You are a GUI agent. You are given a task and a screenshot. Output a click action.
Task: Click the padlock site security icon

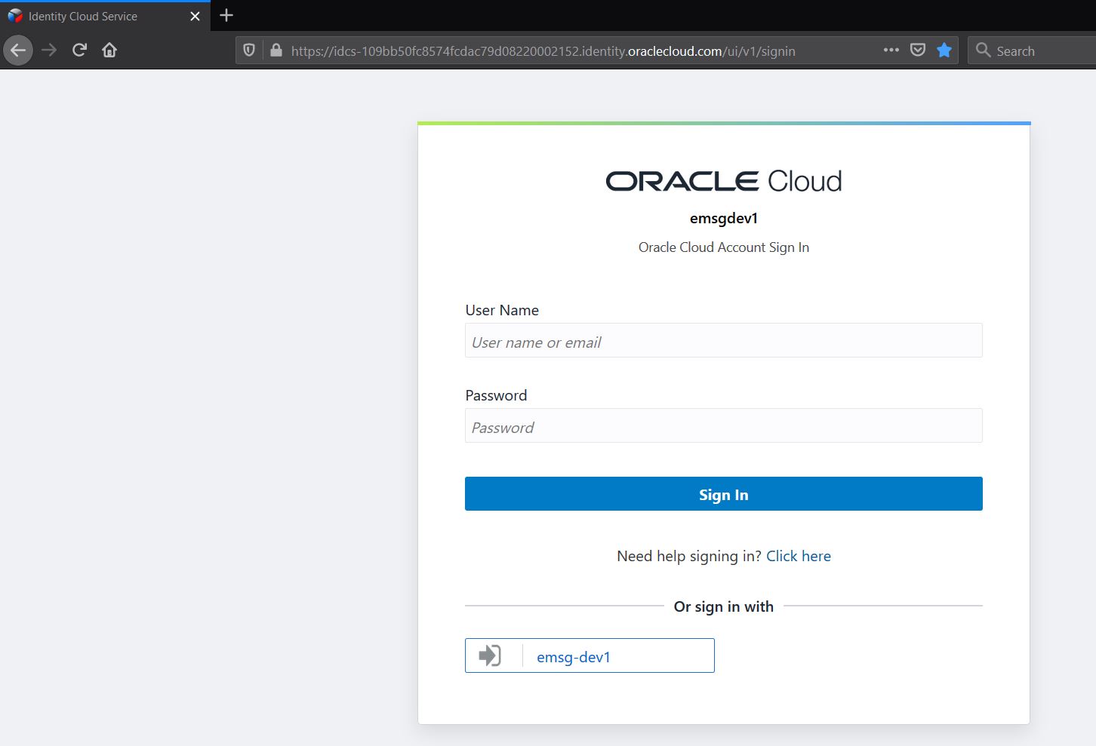click(276, 50)
